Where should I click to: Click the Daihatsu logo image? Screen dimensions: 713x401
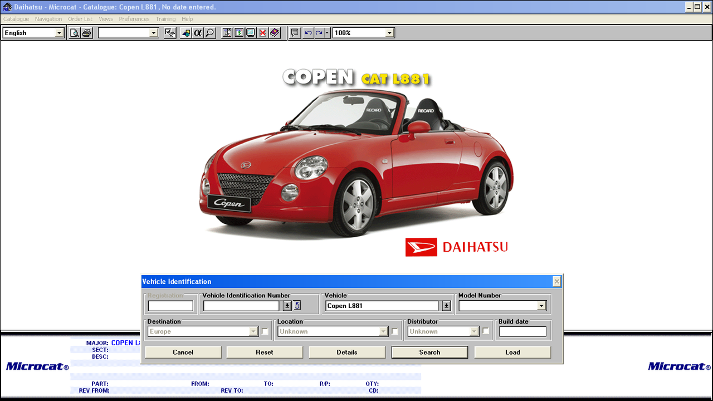click(x=457, y=247)
